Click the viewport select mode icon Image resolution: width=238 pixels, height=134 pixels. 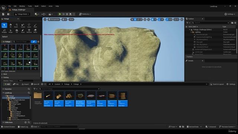pos(132,19)
